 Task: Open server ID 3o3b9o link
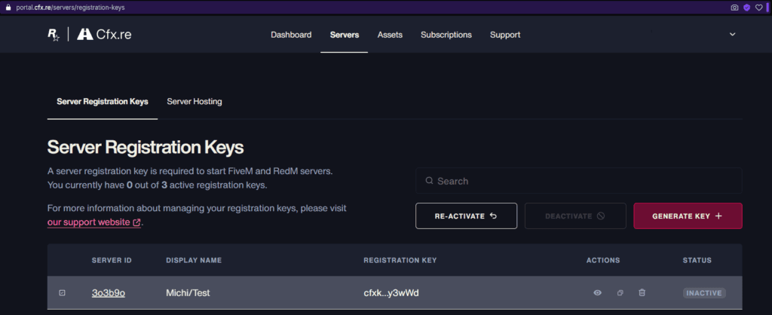[x=108, y=293]
